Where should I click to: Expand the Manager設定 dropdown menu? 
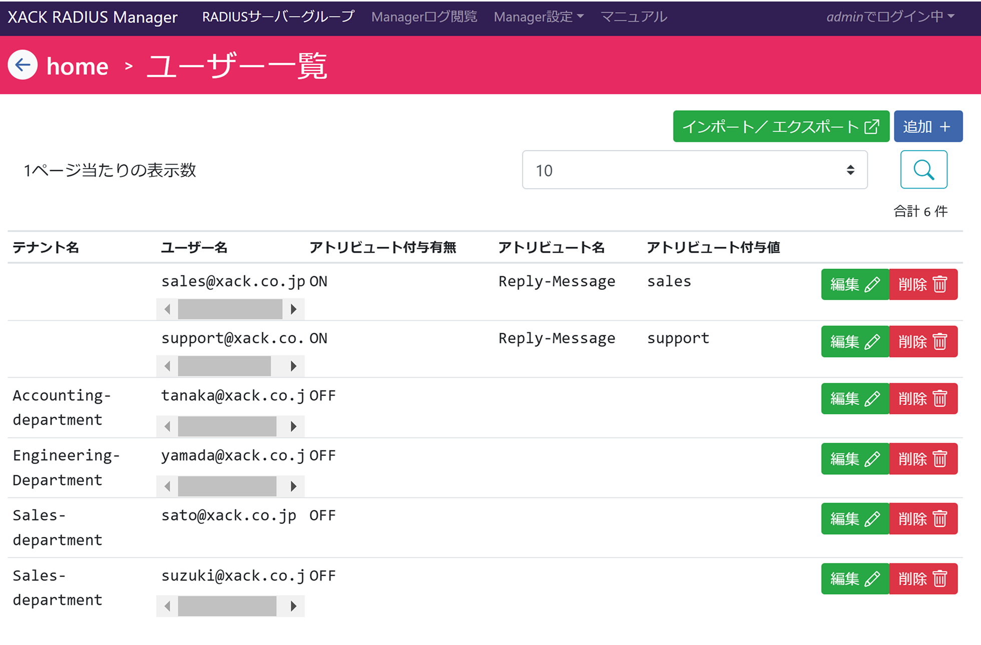(539, 17)
